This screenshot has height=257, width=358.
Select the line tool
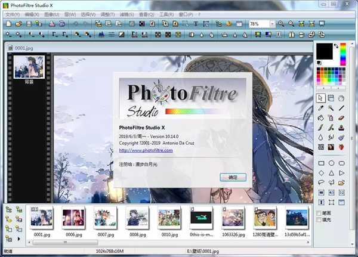point(341,108)
